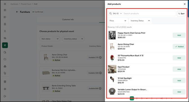The height and width of the screenshot is (102, 189).
Task: Open the stacked cubes icon in sidebar
Action: [5, 66]
